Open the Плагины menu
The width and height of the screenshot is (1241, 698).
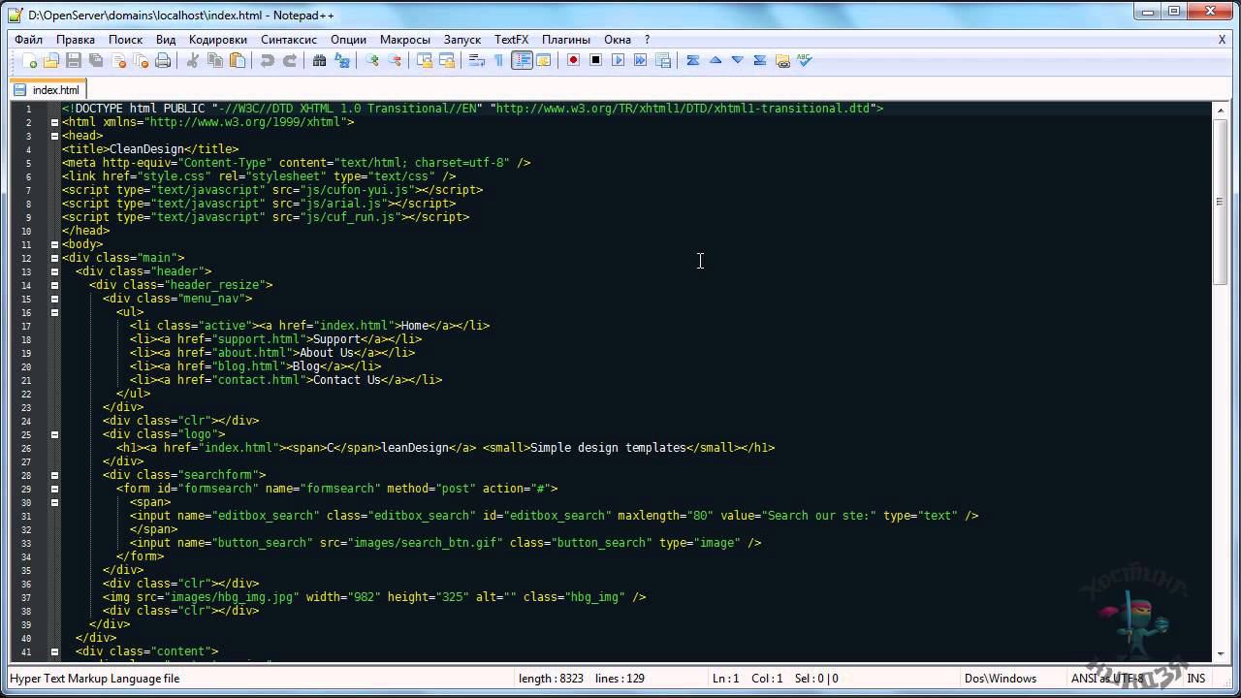point(565,40)
